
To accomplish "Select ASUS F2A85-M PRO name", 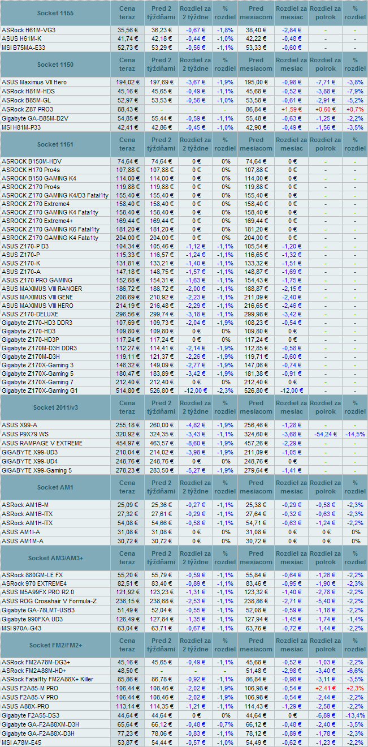I will click(29, 688).
